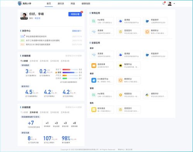The width and height of the screenshot is (193, 152).
Task: Expand the account dropdown arrow beside the avatar
Action: [x=174, y=3]
